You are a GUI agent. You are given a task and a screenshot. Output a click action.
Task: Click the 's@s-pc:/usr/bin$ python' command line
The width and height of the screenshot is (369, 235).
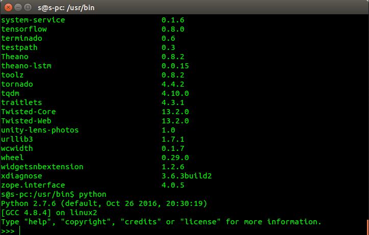point(54,195)
